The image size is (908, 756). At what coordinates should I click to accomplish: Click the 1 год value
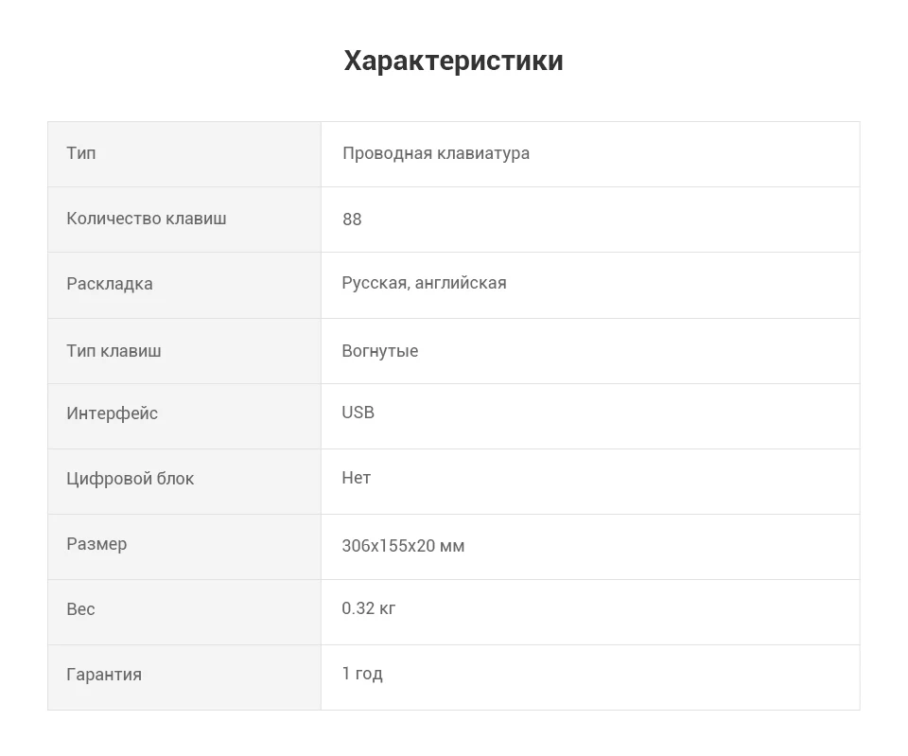(362, 674)
